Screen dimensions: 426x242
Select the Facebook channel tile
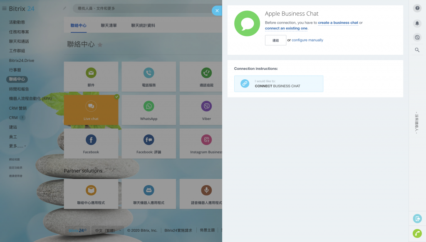tap(91, 143)
